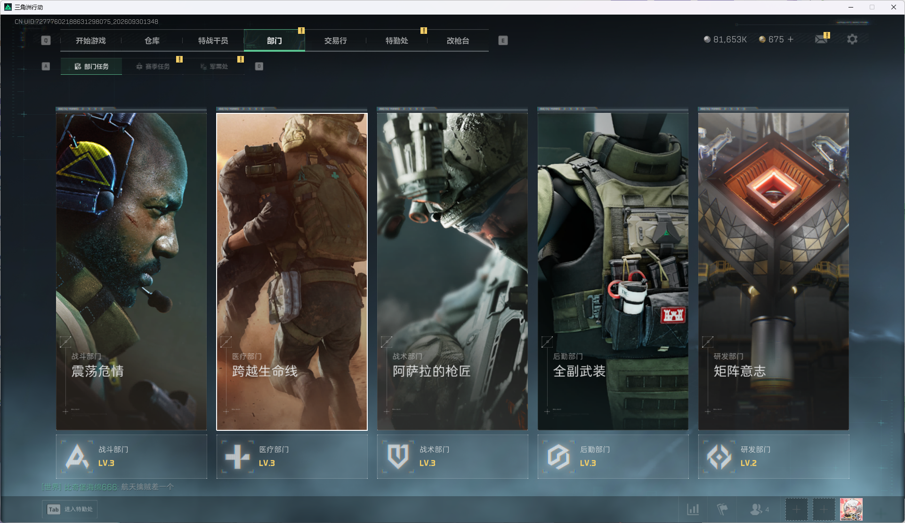The width and height of the screenshot is (905, 523).
Task: Open the 开始游戏 tab
Action: click(x=91, y=41)
